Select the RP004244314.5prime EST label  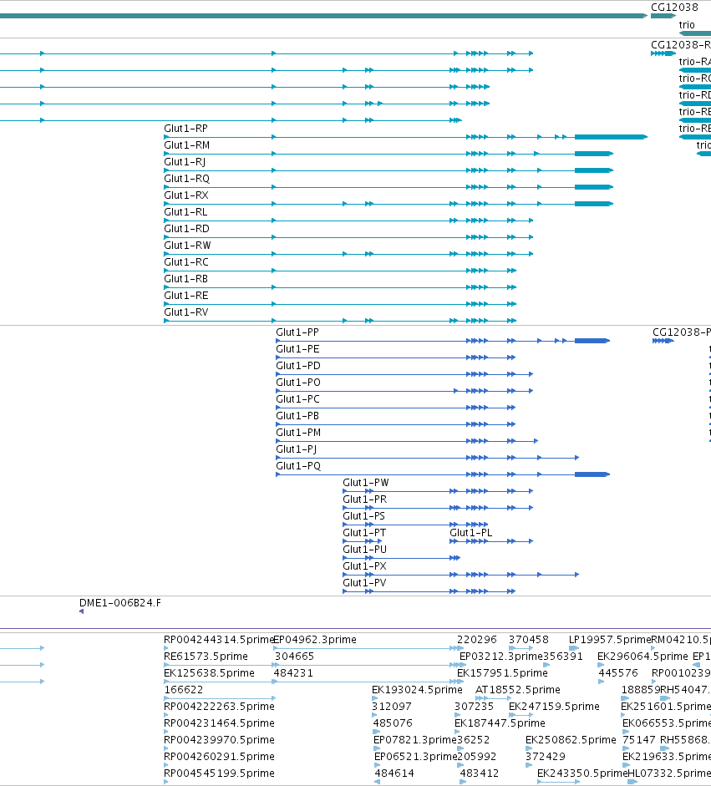coord(219,640)
